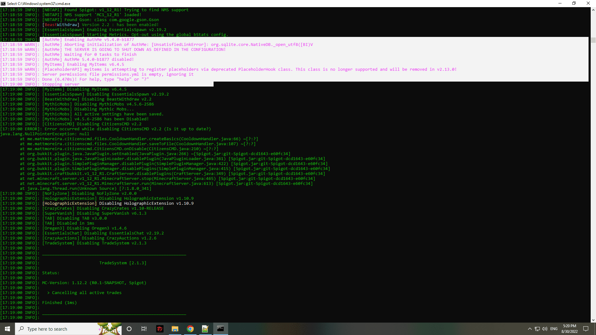This screenshot has height=335, width=596.
Task: Open the network status tray icon
Action: [x=537, y=329]
